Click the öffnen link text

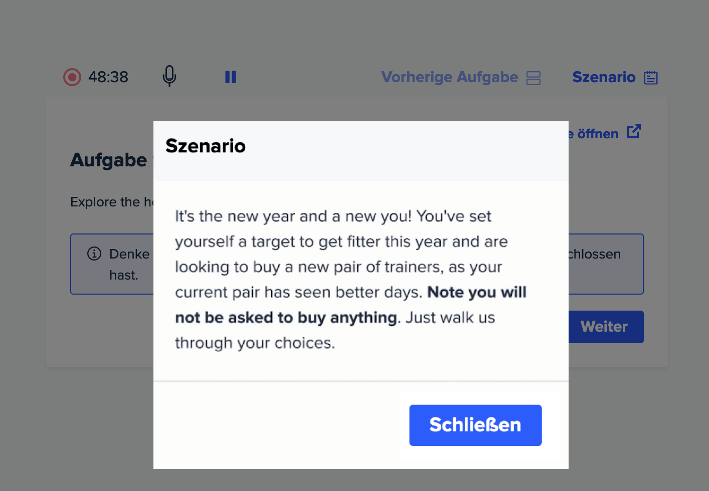pos(598,134)
